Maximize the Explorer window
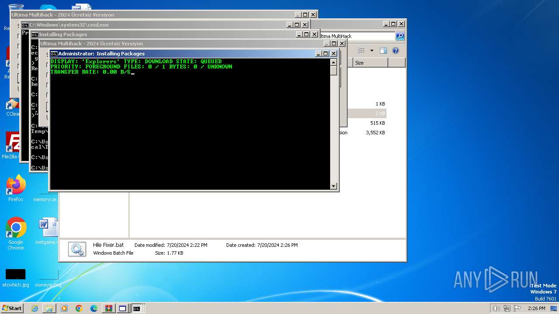 coord(393,24)
